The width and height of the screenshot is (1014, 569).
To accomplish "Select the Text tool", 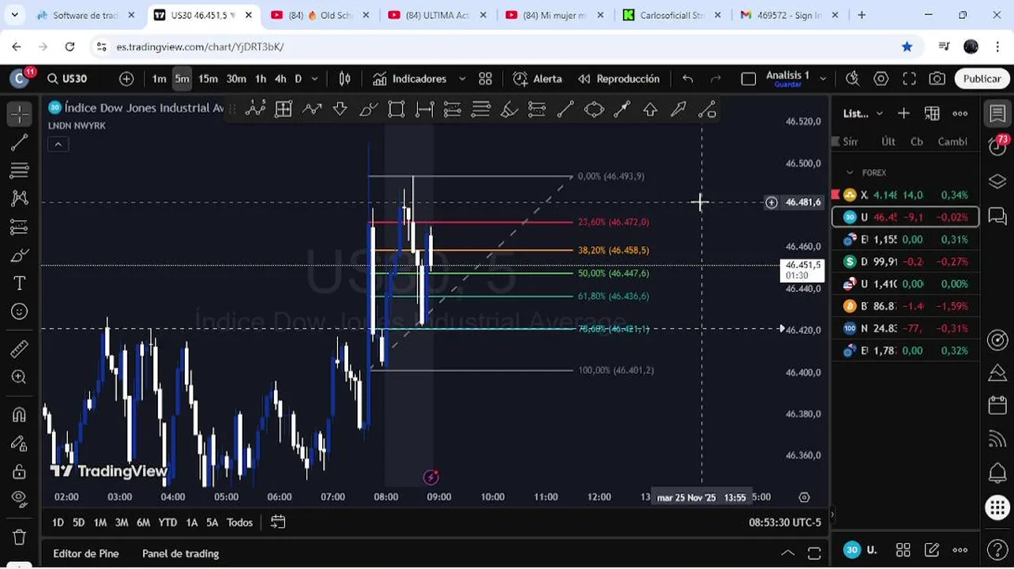I will tap(20, 283).
